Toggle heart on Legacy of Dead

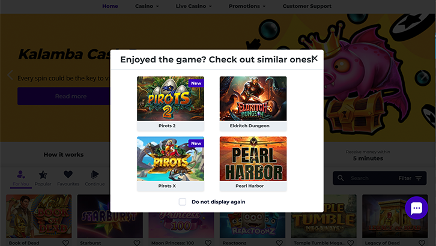(x=422, y=243)
